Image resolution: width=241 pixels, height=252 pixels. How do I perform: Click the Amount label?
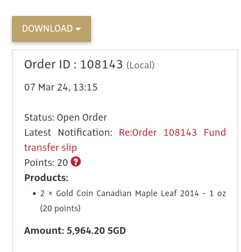click(44, 231)
